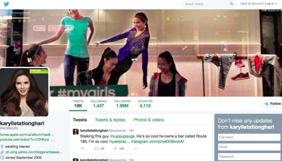282x161 pixels.
Task: Follow karylletatlonghari with the Follow button
Action: click(x=272, y=104)
